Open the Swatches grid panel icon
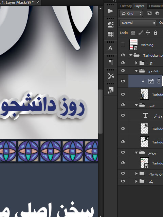The image size is (163, 217). pyautogui.click(x=111, y=34)
